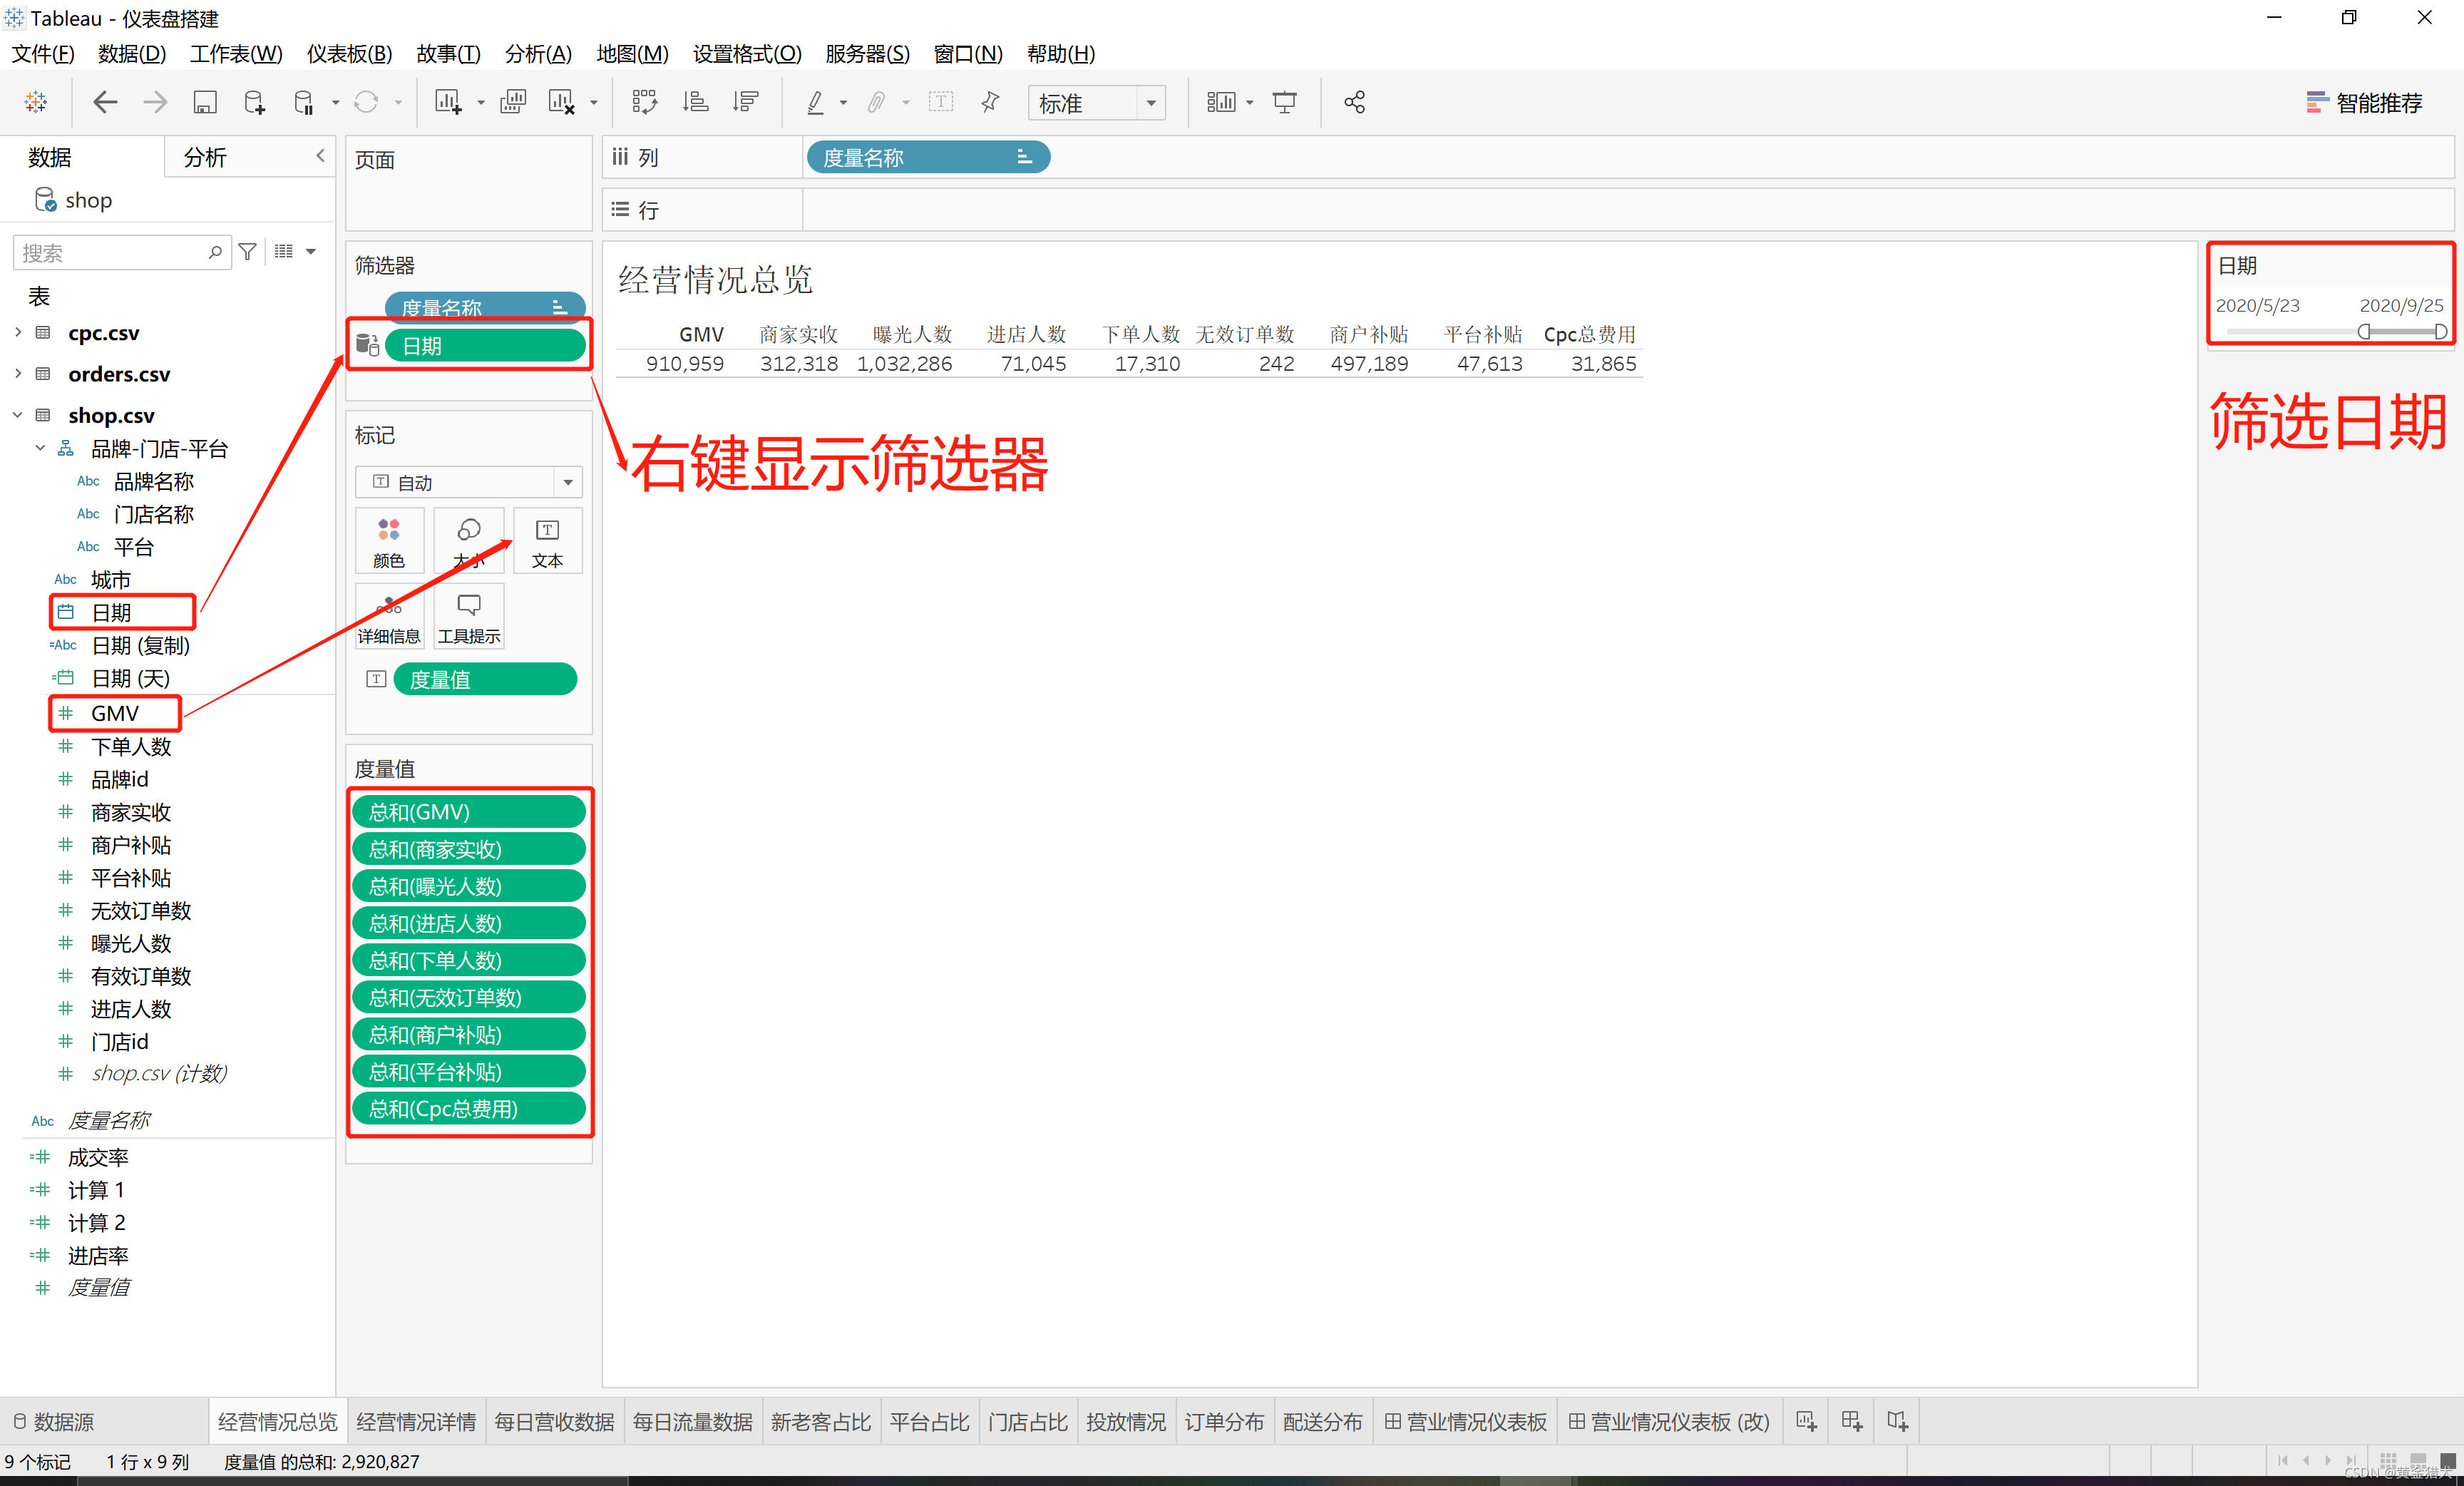This screenshot has width=2464, height=1486.
Task: Collapse the data pane with the arrow
Action: (x=320, y=156)
